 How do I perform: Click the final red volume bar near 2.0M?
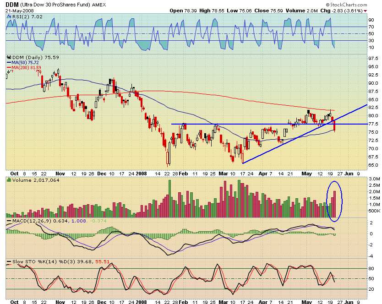[335, 204]
